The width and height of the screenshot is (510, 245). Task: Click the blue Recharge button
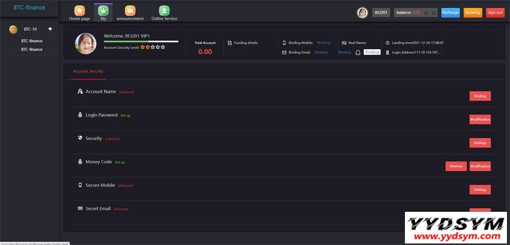(x=450, y=13)
